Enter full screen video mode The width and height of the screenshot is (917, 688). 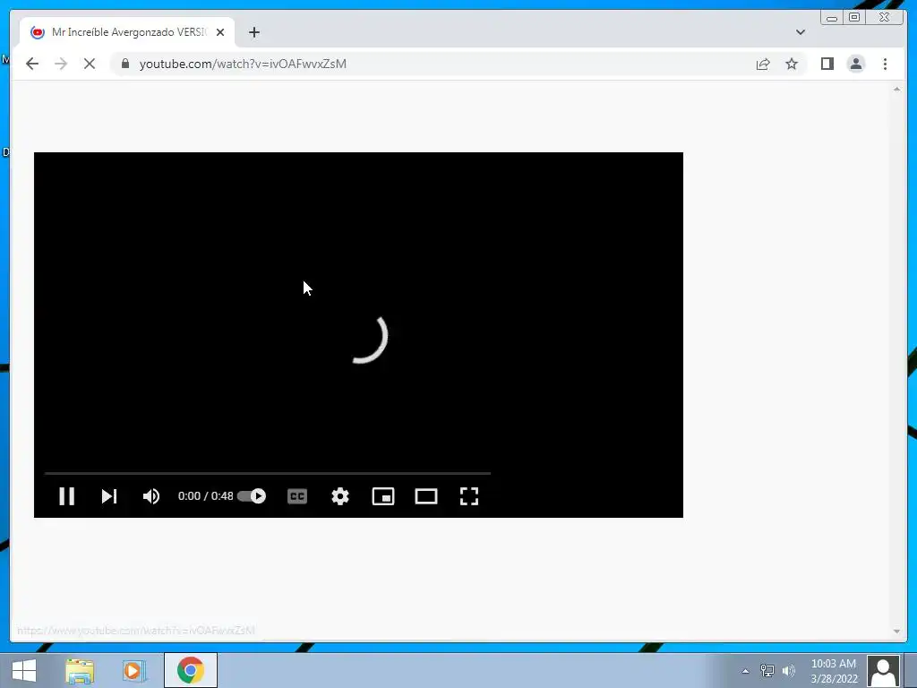point(469,496)
